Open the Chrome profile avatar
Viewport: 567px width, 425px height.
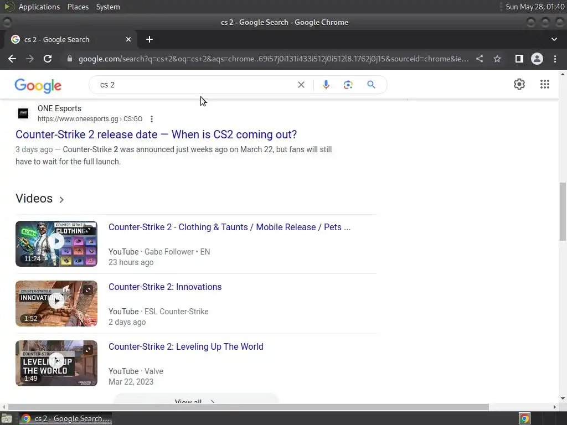click(537, 59)
